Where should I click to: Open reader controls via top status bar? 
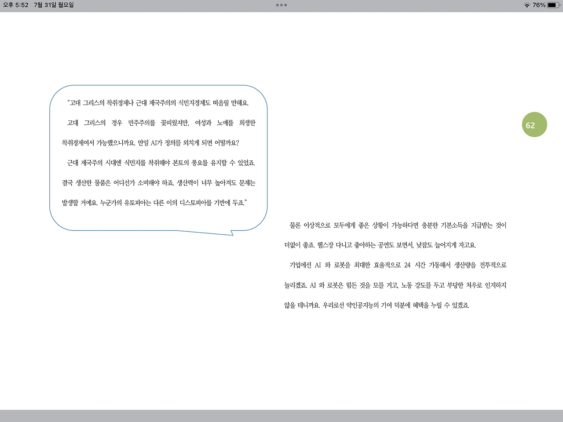(x=281, y=5)
